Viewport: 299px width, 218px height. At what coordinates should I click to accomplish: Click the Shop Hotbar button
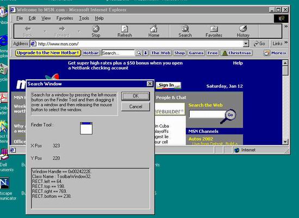click(179, 53)
